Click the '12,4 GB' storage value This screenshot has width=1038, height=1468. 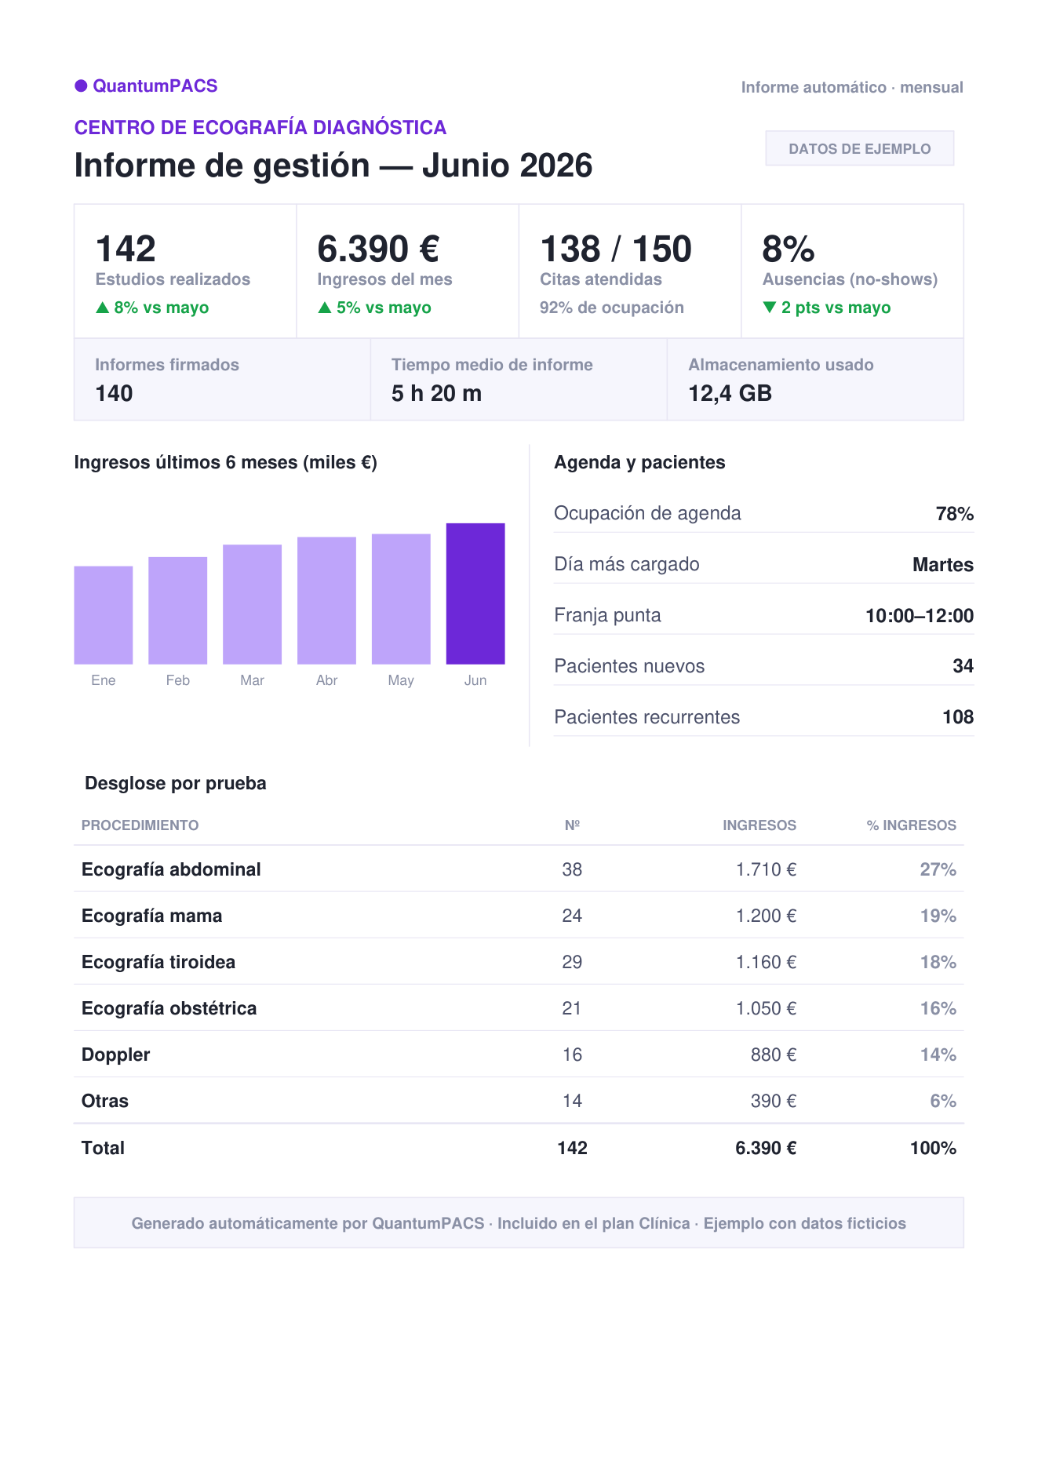click(730, 393)
